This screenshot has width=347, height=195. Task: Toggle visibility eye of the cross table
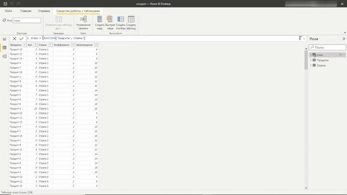pos(341,55)
